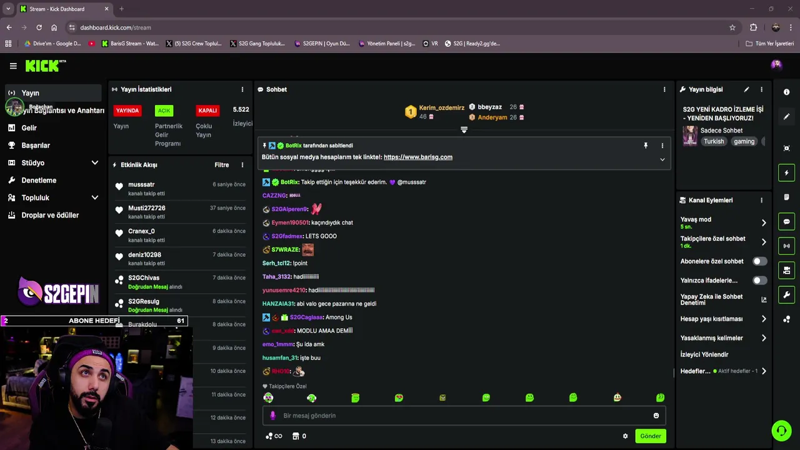
Task: Open pinned message three-dot options
Action: (x=662, y=146)
